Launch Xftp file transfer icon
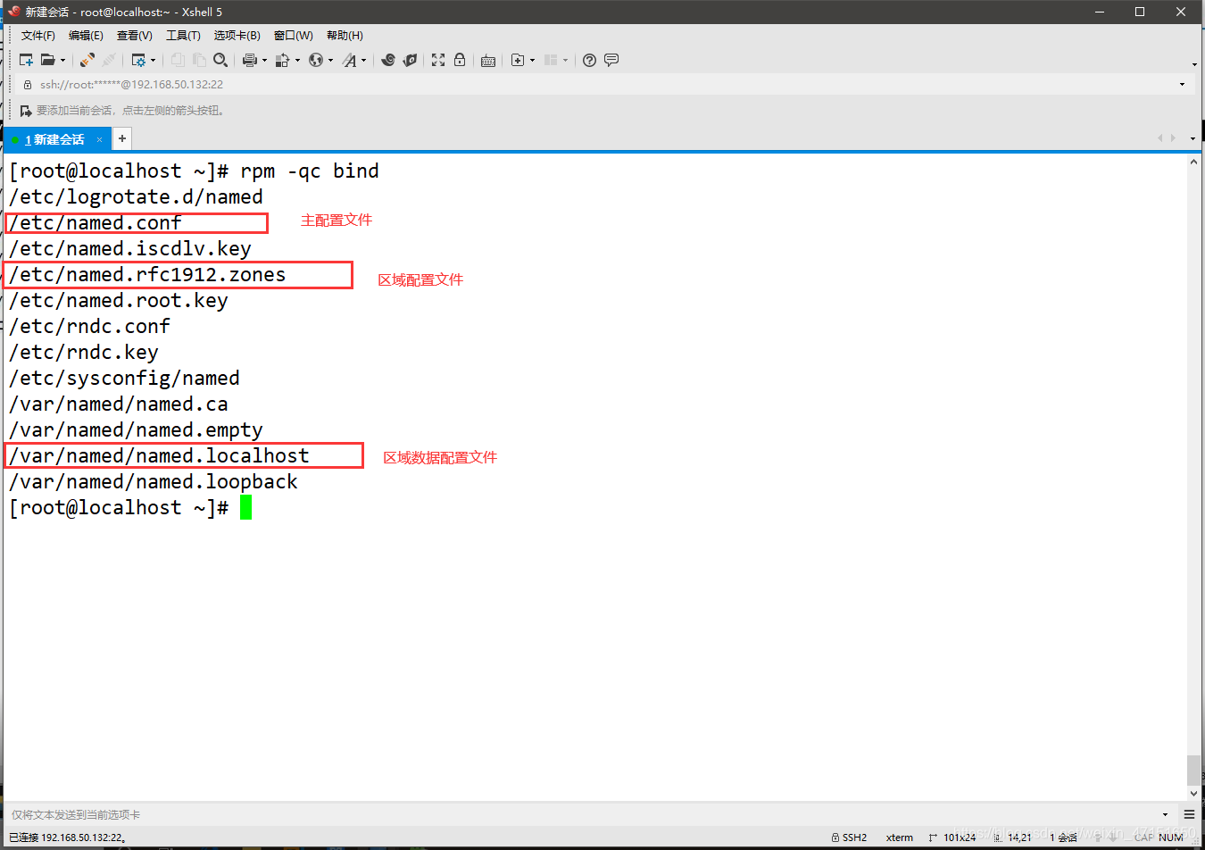The image size is (1205, 850). tap(387, 60)
